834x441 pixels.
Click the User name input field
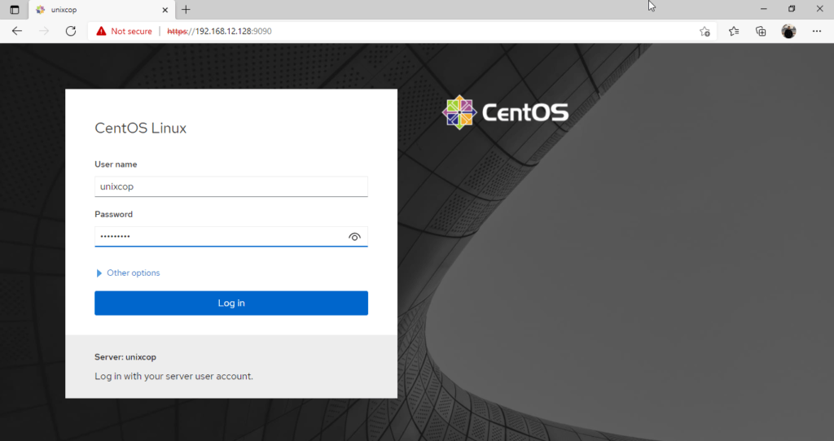click(231, 186)
